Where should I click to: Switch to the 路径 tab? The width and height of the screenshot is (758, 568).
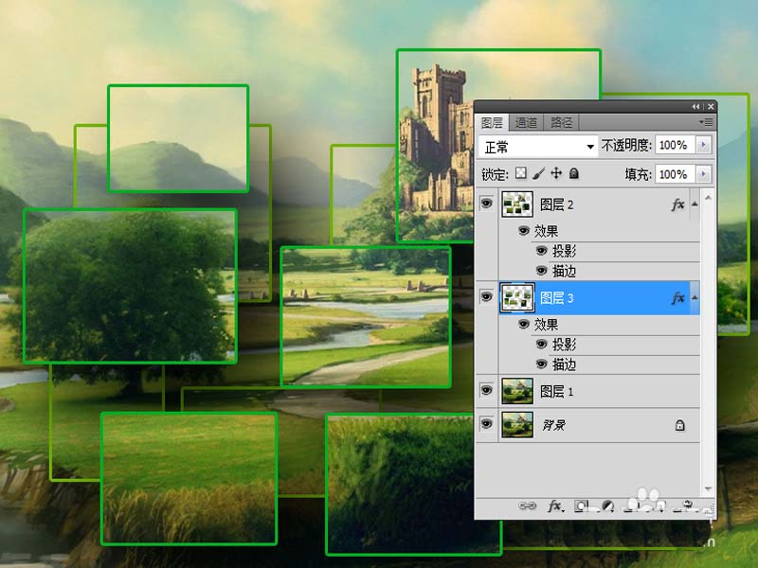561,123
